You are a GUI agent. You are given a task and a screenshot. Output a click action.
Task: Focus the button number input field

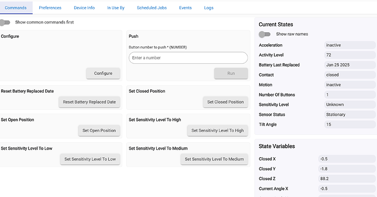point(188,58)
